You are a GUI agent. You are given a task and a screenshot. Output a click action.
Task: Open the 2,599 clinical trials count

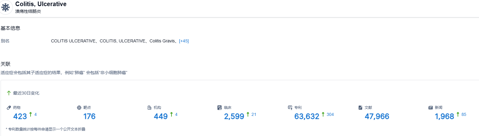pos(234,116)
